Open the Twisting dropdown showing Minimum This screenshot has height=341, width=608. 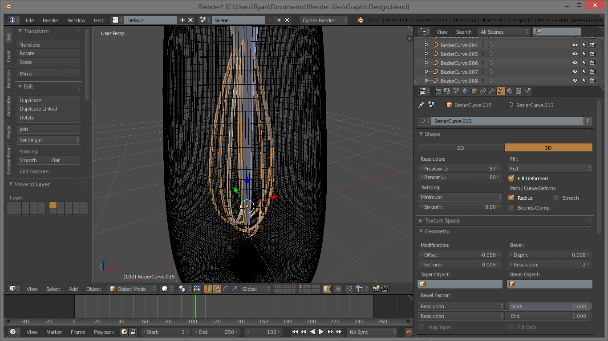click(x=461, y=197)
